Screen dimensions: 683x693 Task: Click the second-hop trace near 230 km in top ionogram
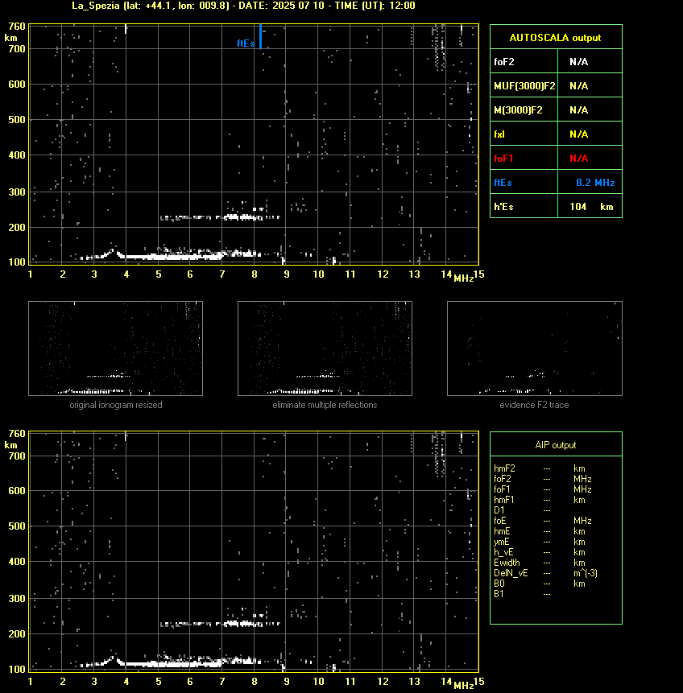pos(220,217)
